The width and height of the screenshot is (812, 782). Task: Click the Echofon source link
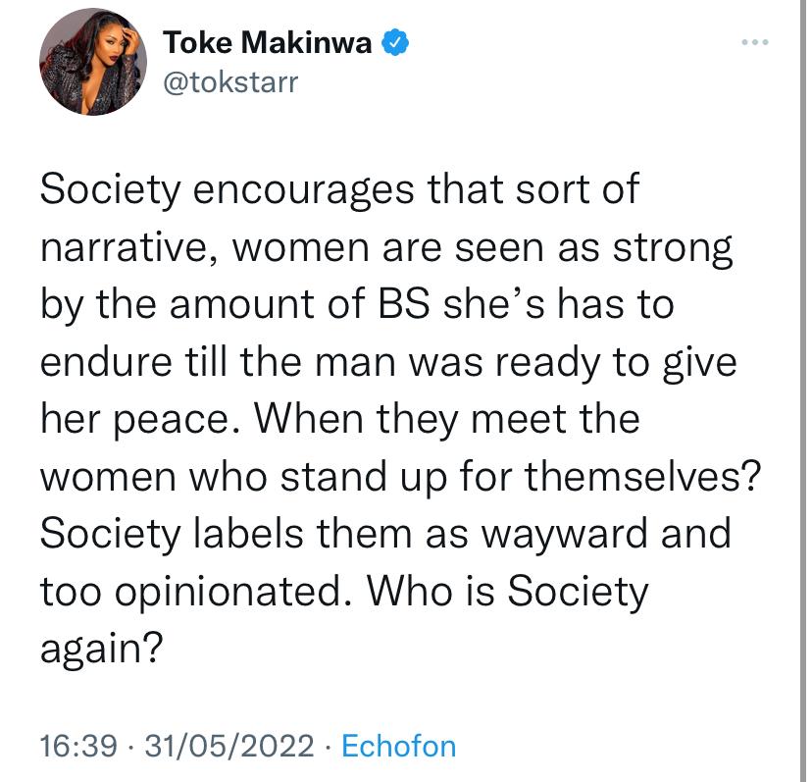[398, 747]
